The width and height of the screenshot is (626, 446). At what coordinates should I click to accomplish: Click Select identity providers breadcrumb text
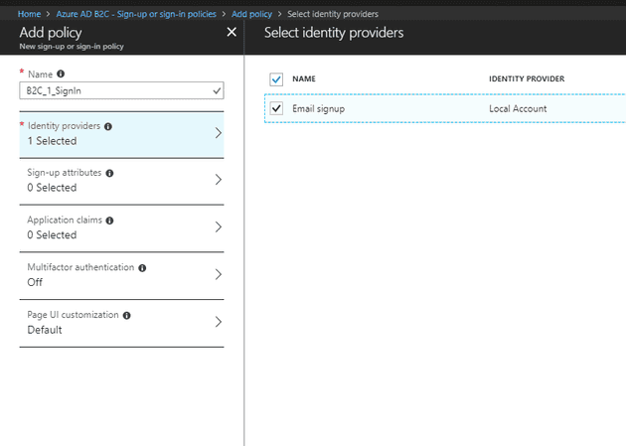click(x=333, y=14)
